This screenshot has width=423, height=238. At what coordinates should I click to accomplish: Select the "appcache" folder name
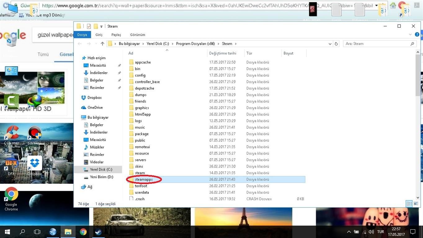click(143, 62)
